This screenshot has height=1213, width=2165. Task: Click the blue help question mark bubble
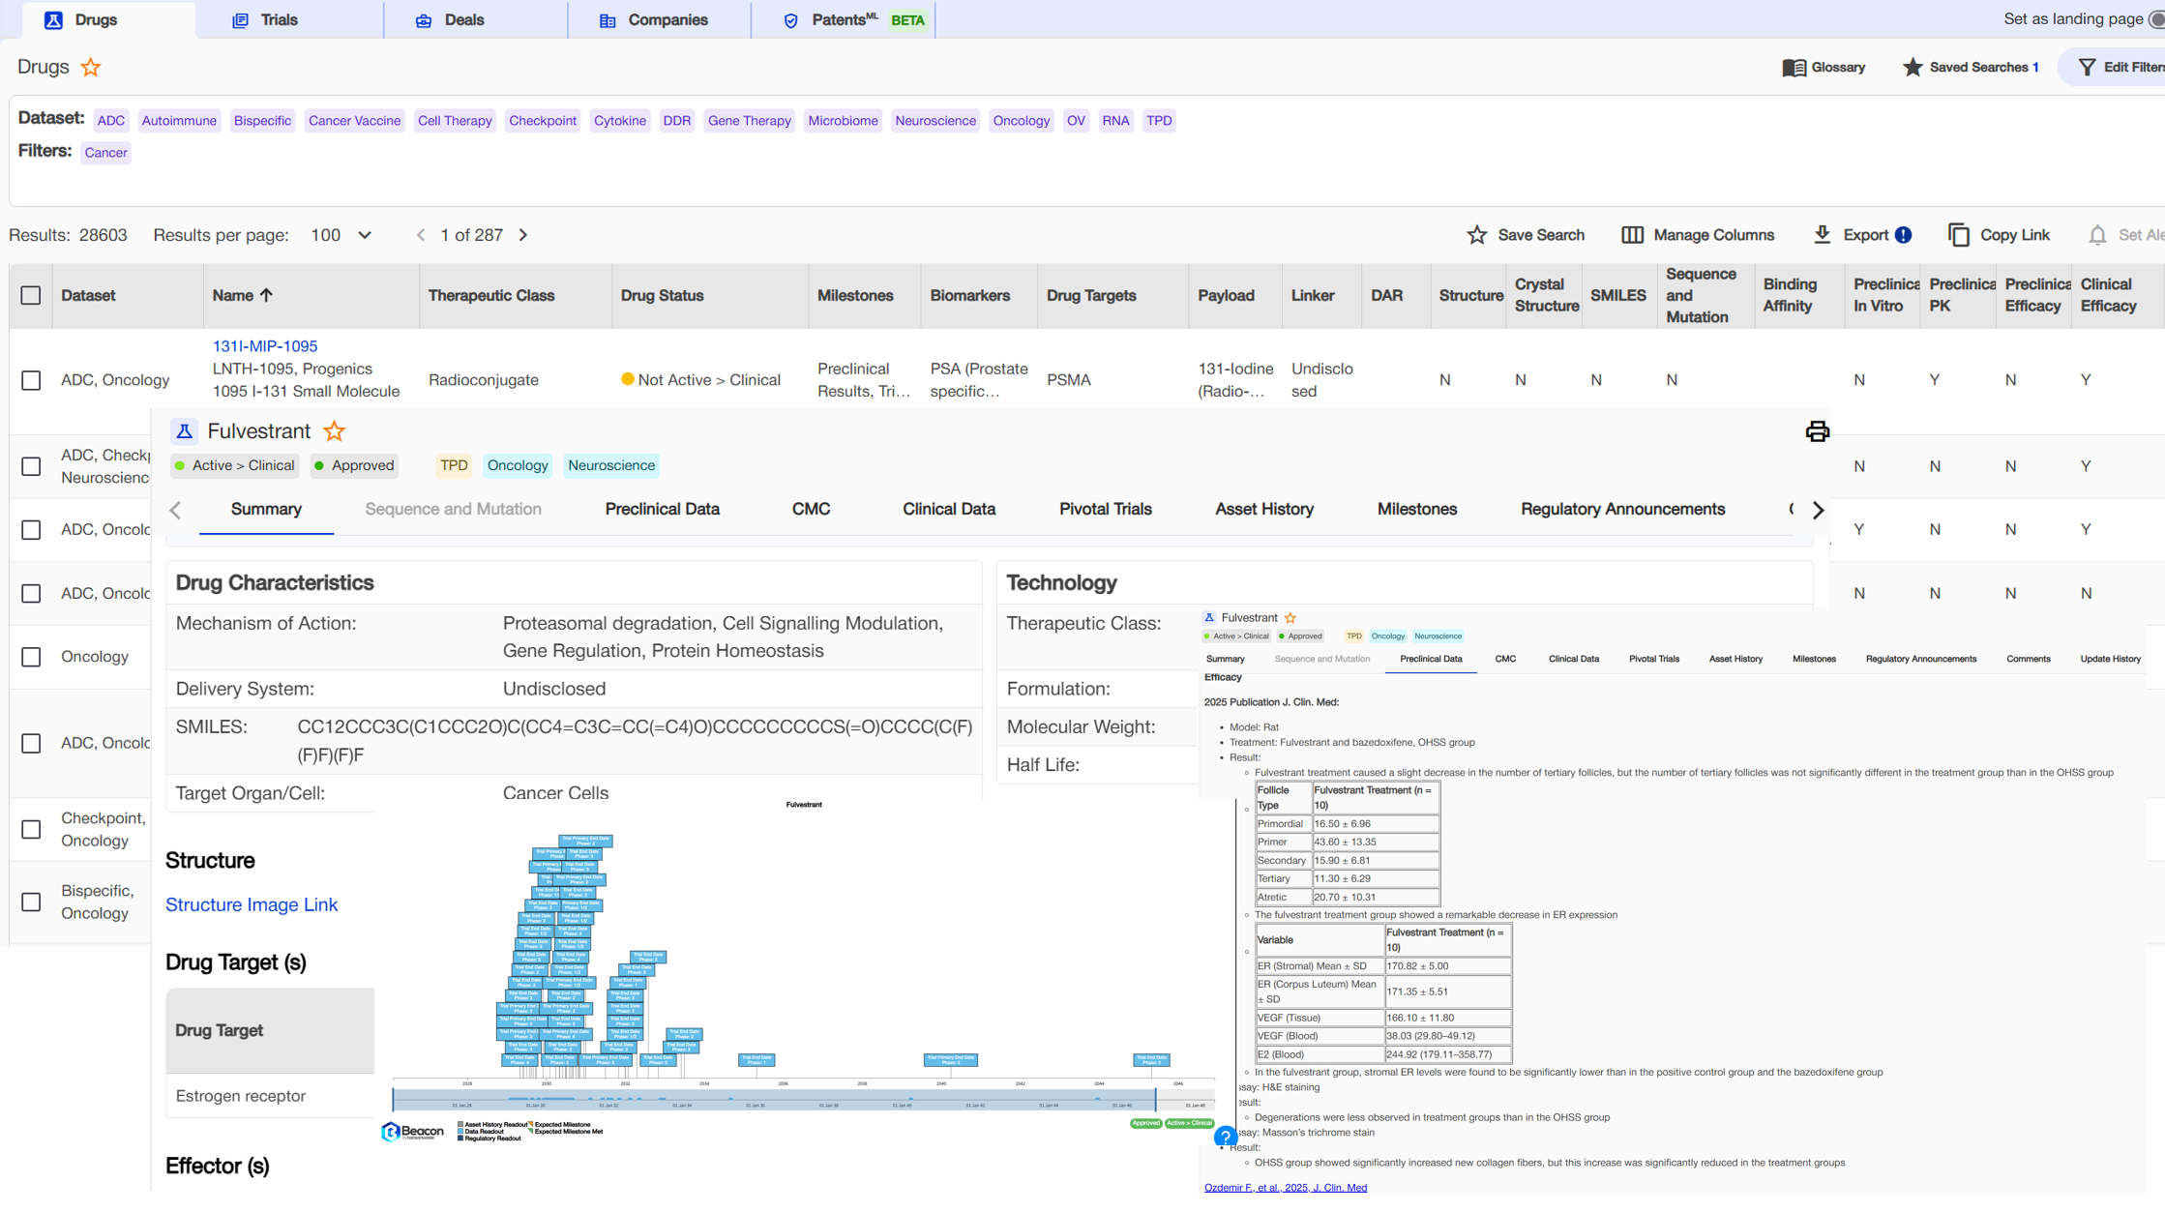point(1225,1137)
